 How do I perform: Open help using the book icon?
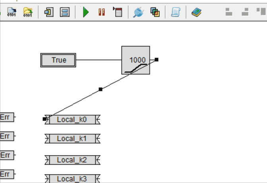pos(197,12)
